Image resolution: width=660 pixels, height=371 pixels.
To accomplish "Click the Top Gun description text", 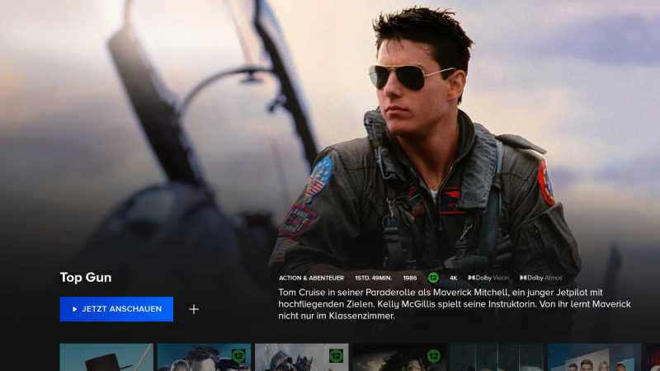I will [x=454, y=304].
